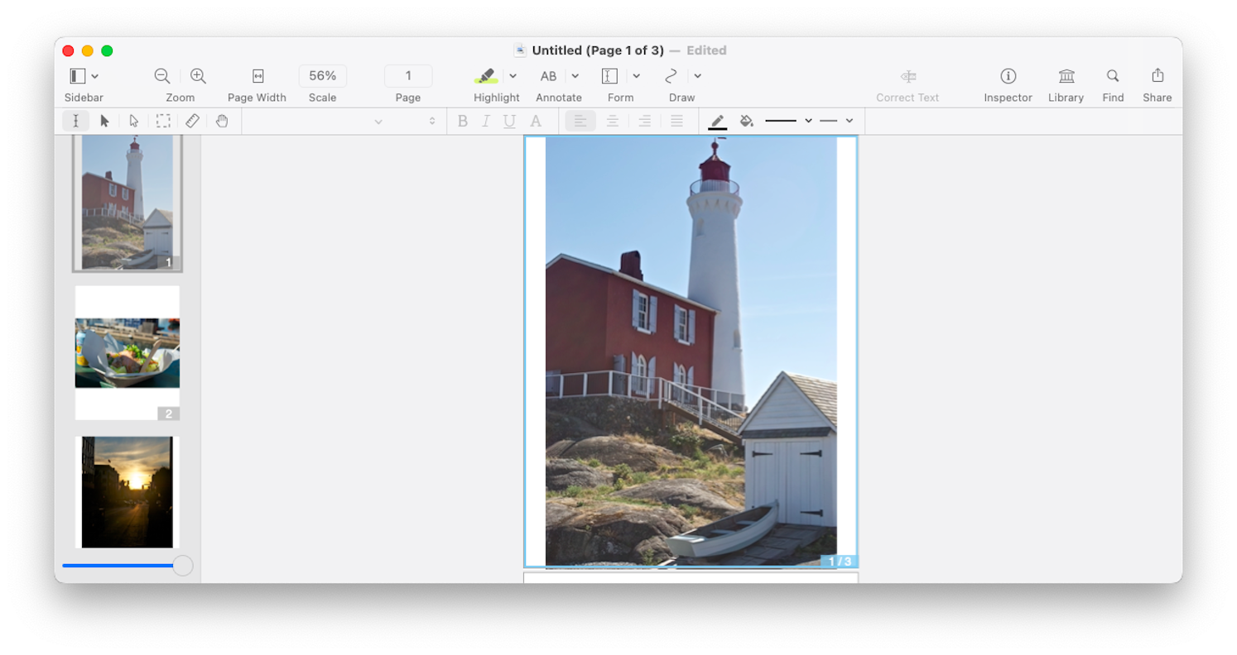Toggle italic text formatting
Screen dimensions: 1237x655
click(x=486, y=120)
